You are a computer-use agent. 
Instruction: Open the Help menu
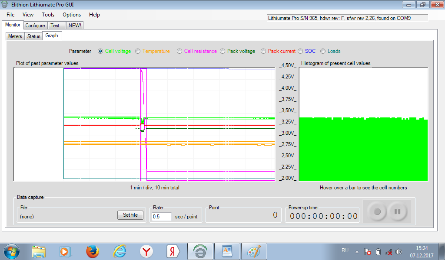coord(94,15)
